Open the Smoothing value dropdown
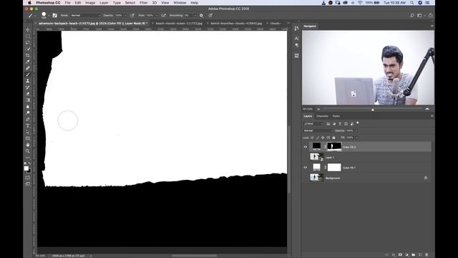This screenshot has height=258, width=458. point(195,16)
